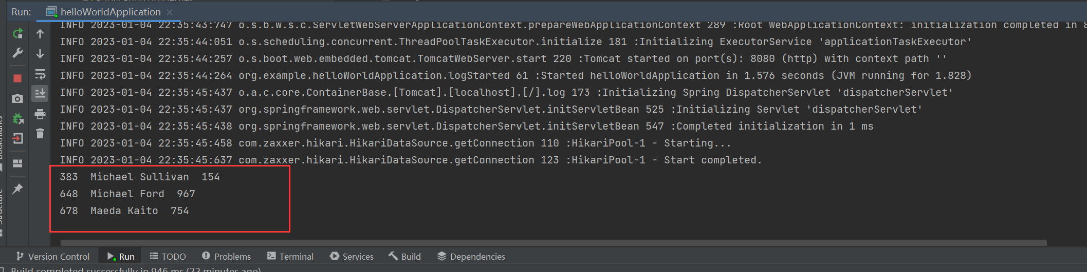Show the Dependencies tool window
This screenshot has height=272, width=1087.
click(x=471, y=257)
